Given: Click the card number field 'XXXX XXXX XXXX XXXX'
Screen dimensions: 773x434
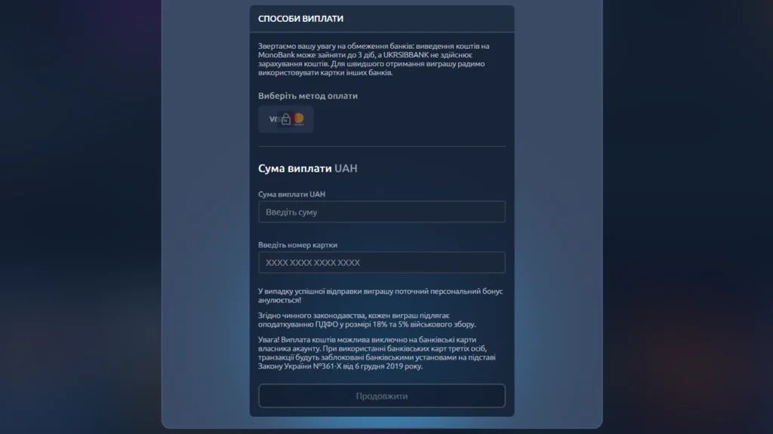Looking at the screenshot, I should tap(381, 263).
